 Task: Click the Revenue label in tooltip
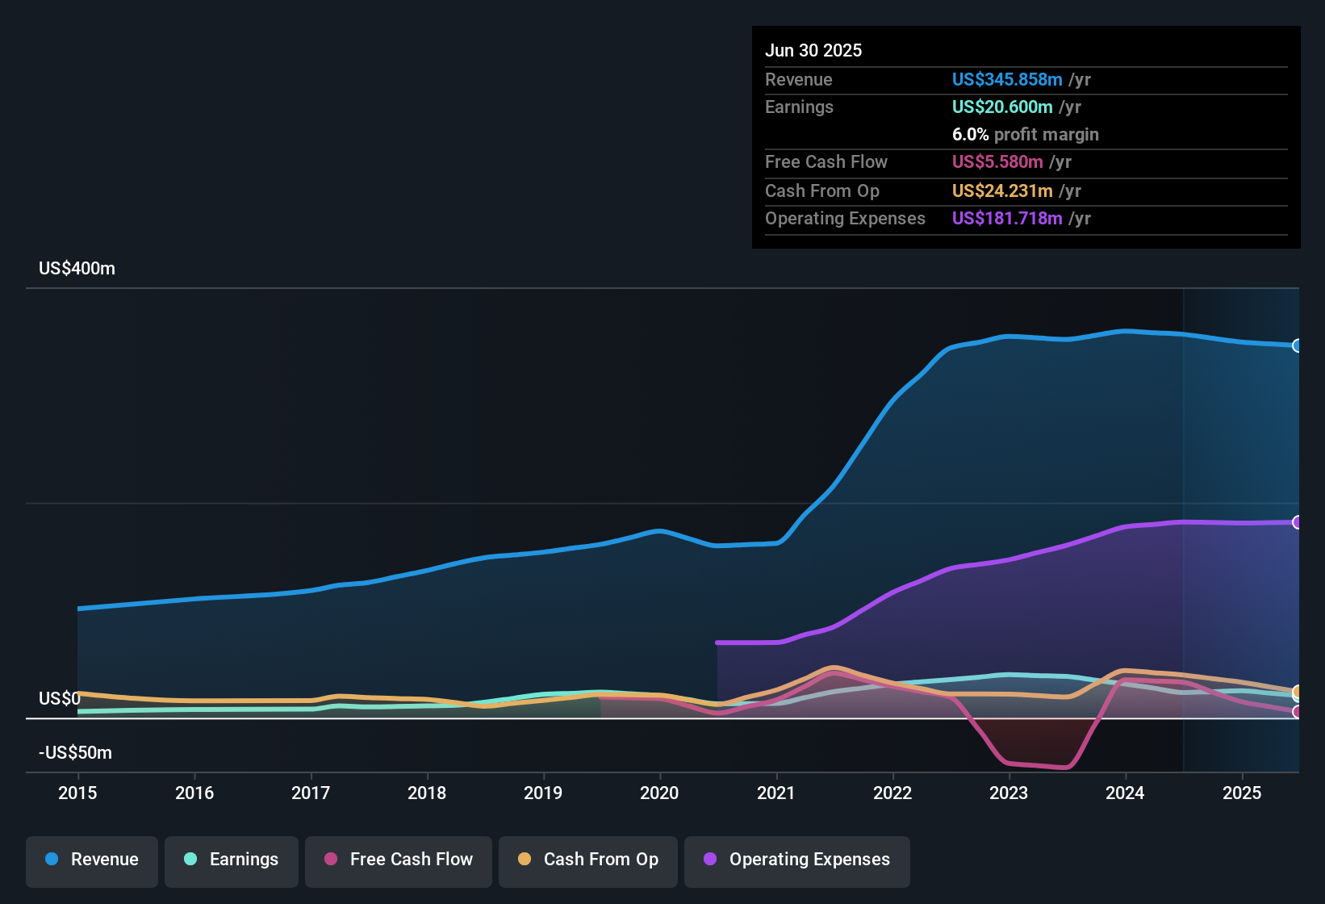coord(799,79)
